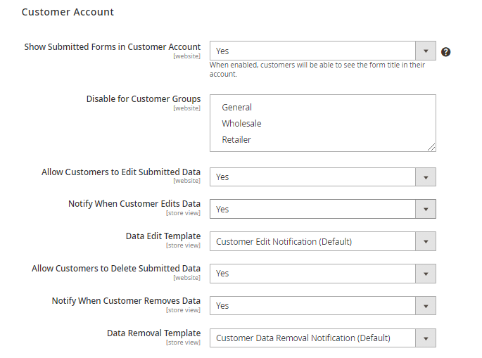This screenshot has width=482, height=358.
Task: Click arrow on Allow Customers to Delete select
Action: coord(425,274)
